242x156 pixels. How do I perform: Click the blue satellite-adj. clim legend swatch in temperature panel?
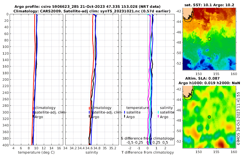coord(33,112)
